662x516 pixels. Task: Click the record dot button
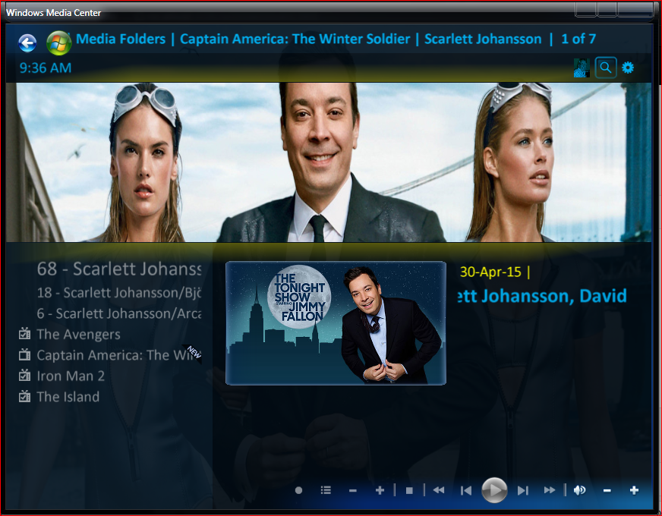click(298, 490)
